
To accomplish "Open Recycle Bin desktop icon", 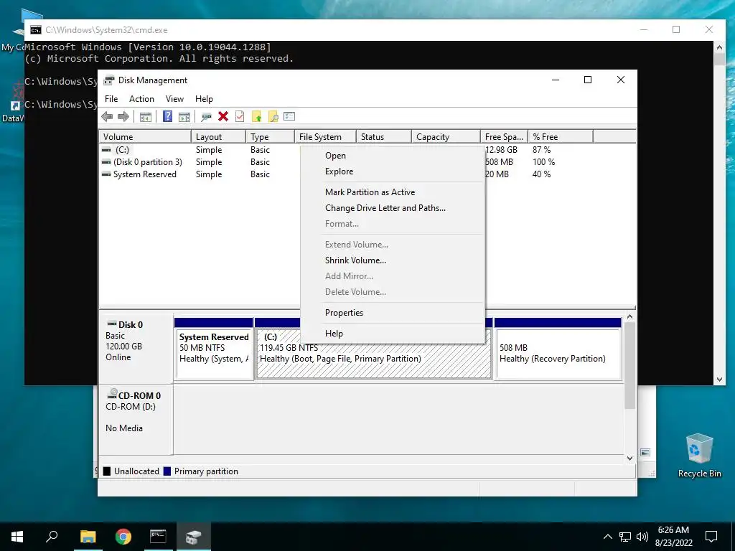I will tap(699, 456).
